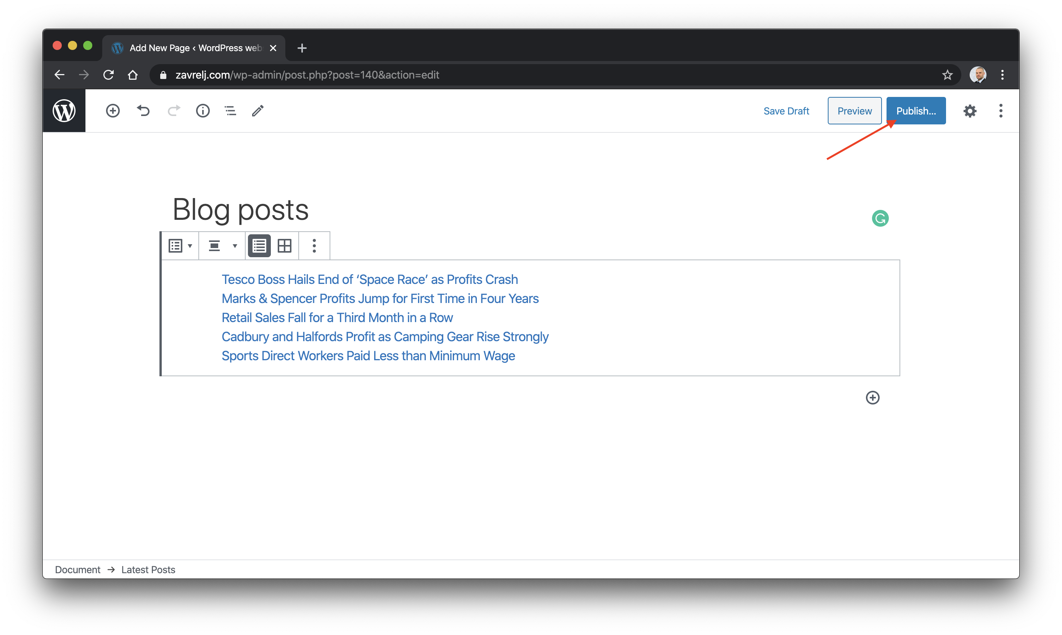Click the Publish button
Screen dimensions: 1062x635
pyautogui.click(x=916, y=111)
